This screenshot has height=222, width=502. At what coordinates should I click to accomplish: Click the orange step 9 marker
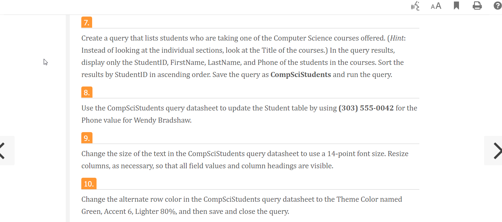pyautogui.click(x=87, y=138)
